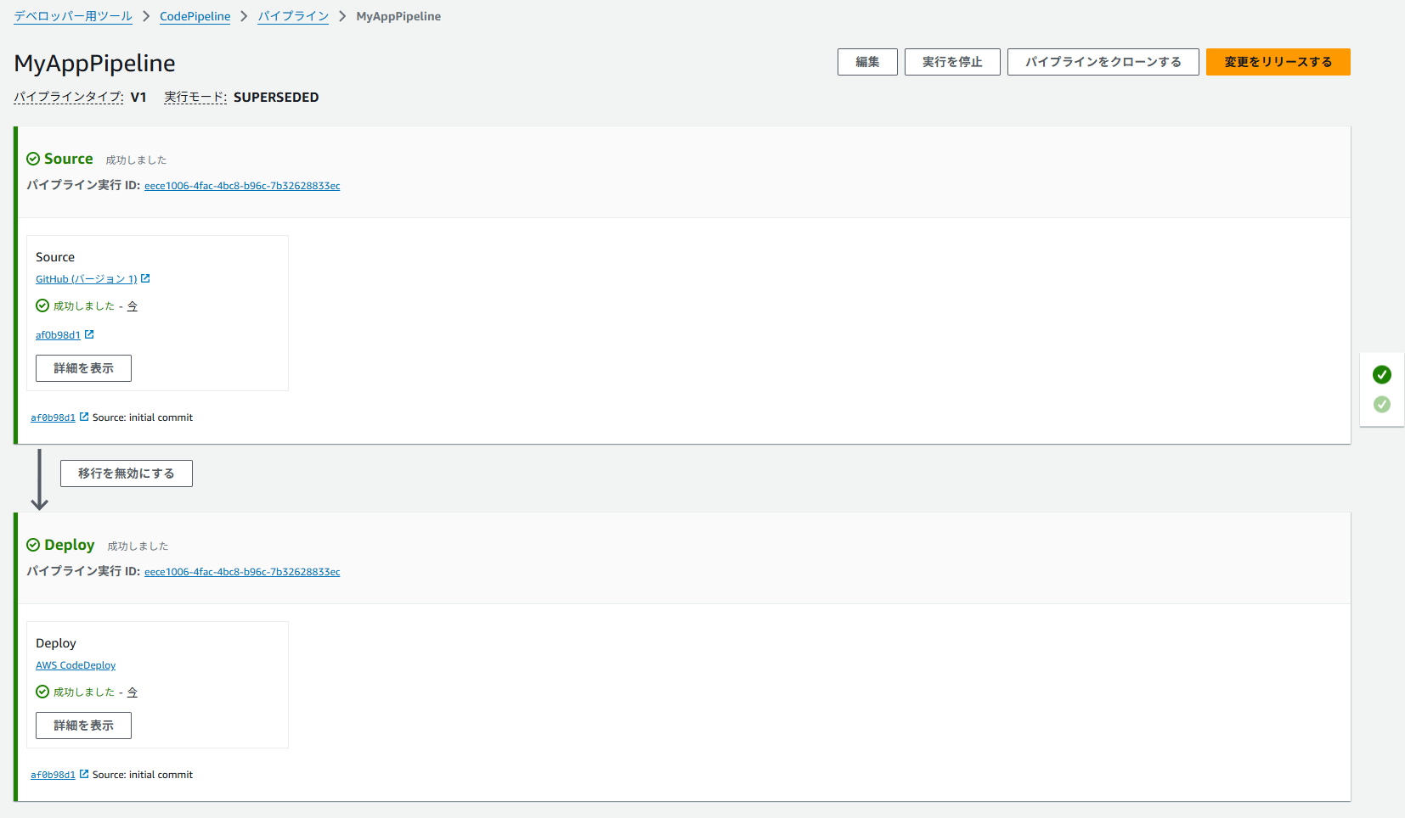Open the af0b98d1 link in the Source stage footer

coord(53,417)
